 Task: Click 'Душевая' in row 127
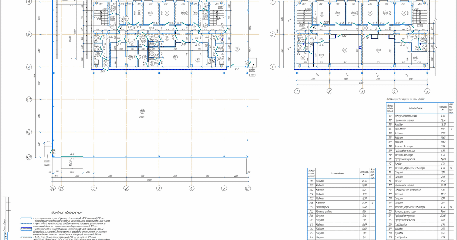[399, 229]
